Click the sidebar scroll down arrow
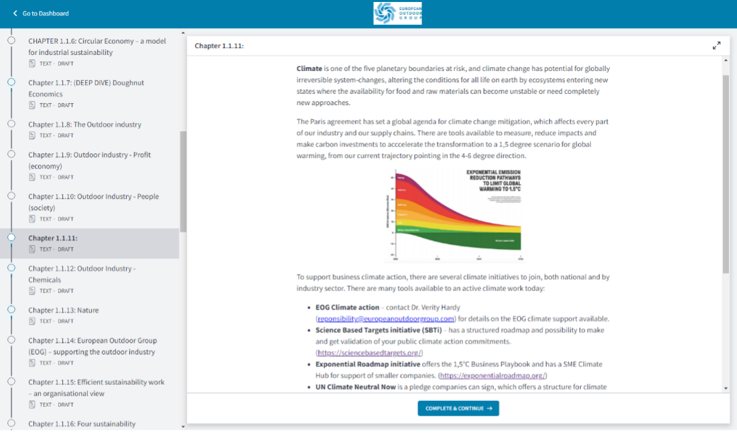Screen dimensions: 737x433 pyautogui.click(x=183, y=426)
